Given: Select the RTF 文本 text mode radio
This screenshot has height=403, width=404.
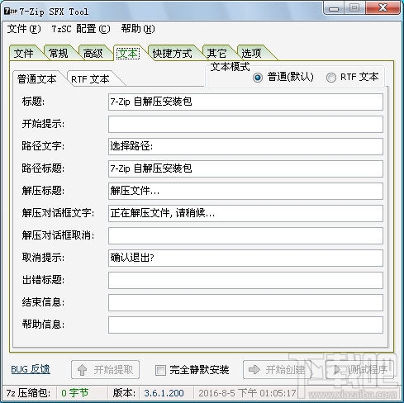Looking at the screenshot, I should 353,77.
